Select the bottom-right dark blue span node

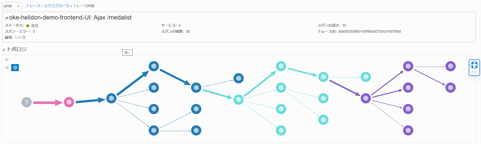pyautogui.click(x=196, y=130)
